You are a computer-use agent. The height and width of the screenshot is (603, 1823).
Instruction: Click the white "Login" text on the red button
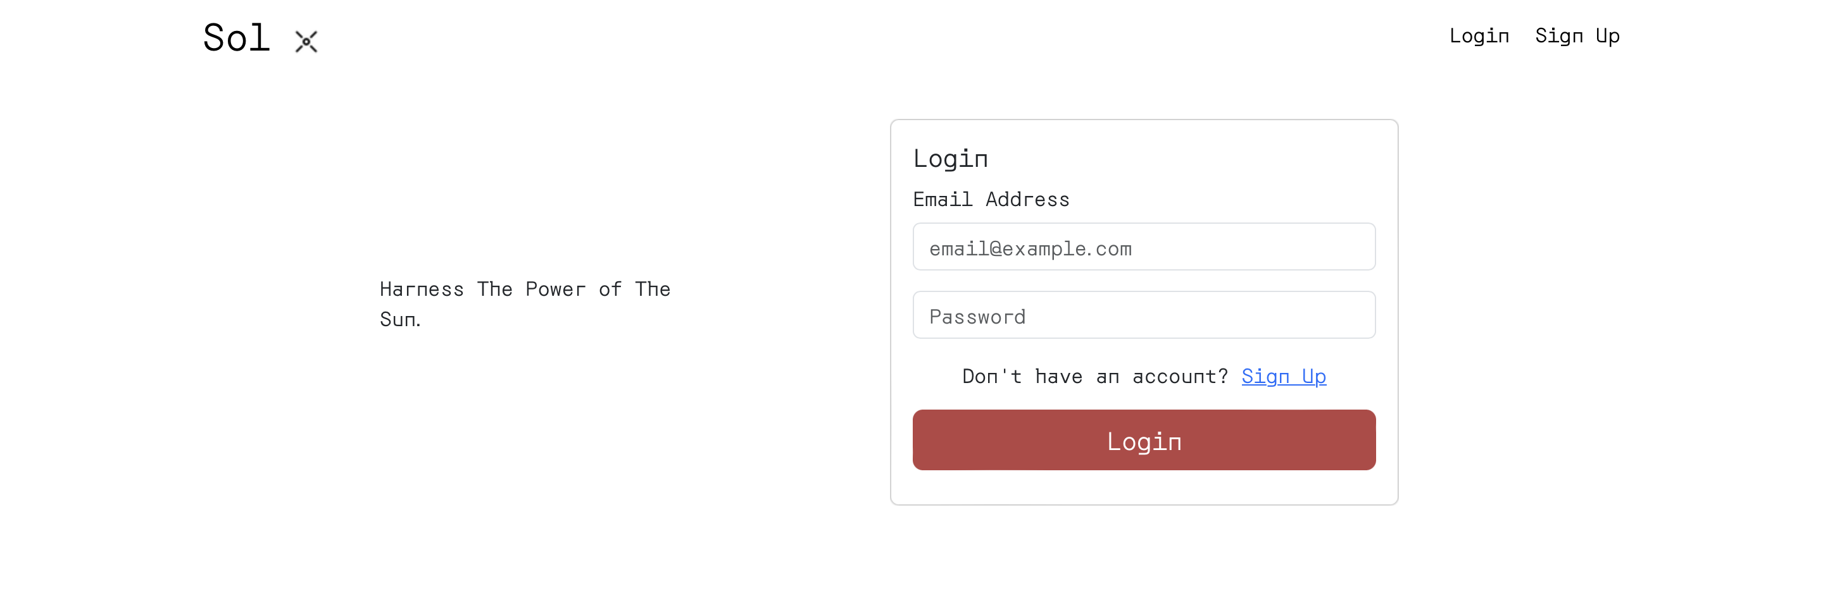(x=1144, y=441)
